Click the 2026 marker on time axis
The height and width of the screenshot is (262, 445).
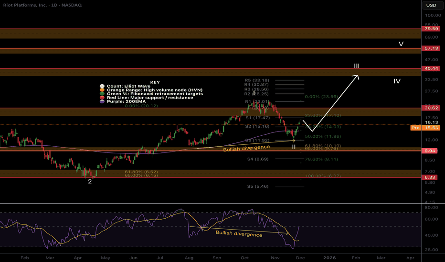coord(329,257)
